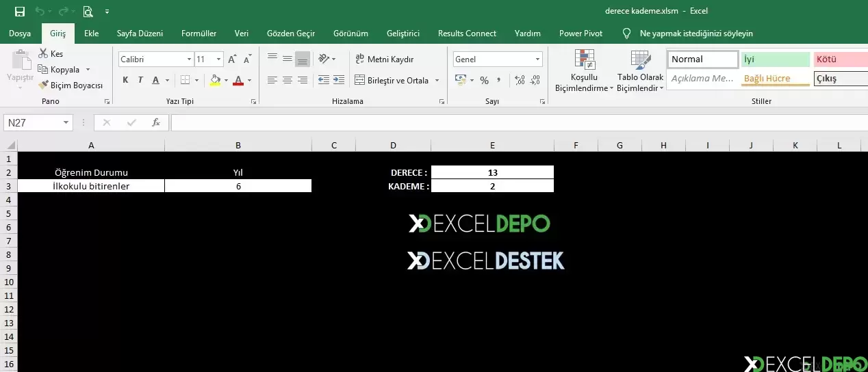Align text right
Screen dimensions: 868x372
(x=303, y=80)
